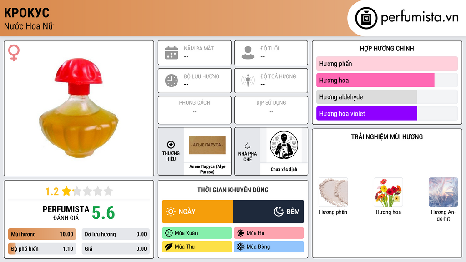Select the Mùa Thu season button

(x=197, y=247)
